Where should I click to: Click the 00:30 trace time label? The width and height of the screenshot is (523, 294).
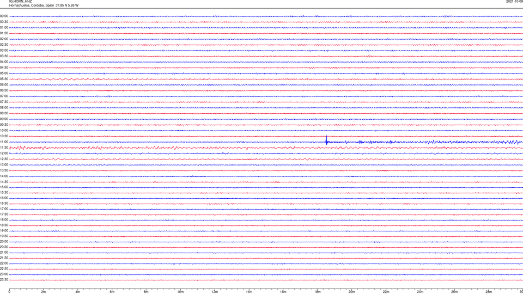coord(4,22)
